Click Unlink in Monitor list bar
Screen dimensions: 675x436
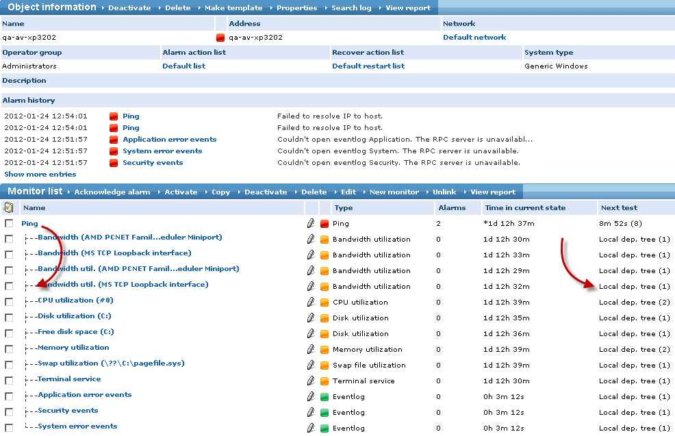point(444,192)
